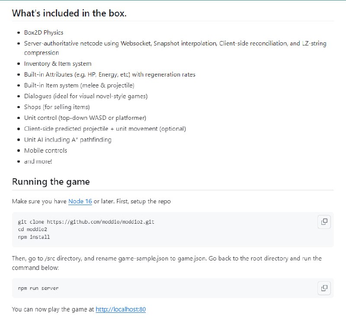Click the Unit control WASD list item

(x=85, y=118)
